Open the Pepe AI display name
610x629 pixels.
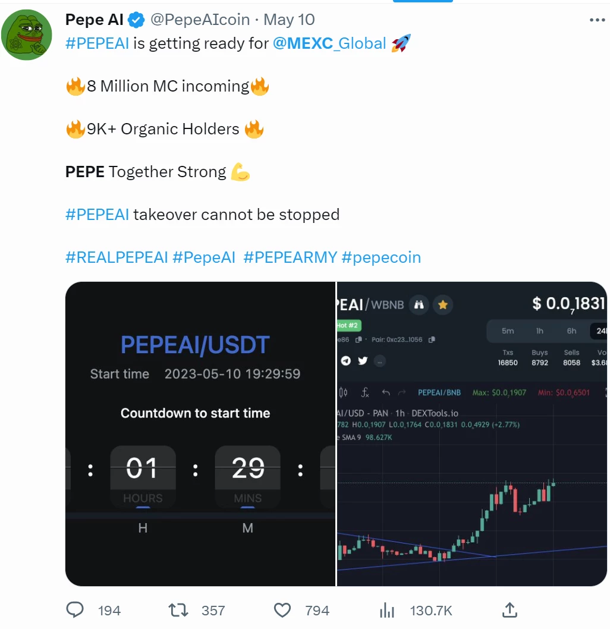coord(95,20)
